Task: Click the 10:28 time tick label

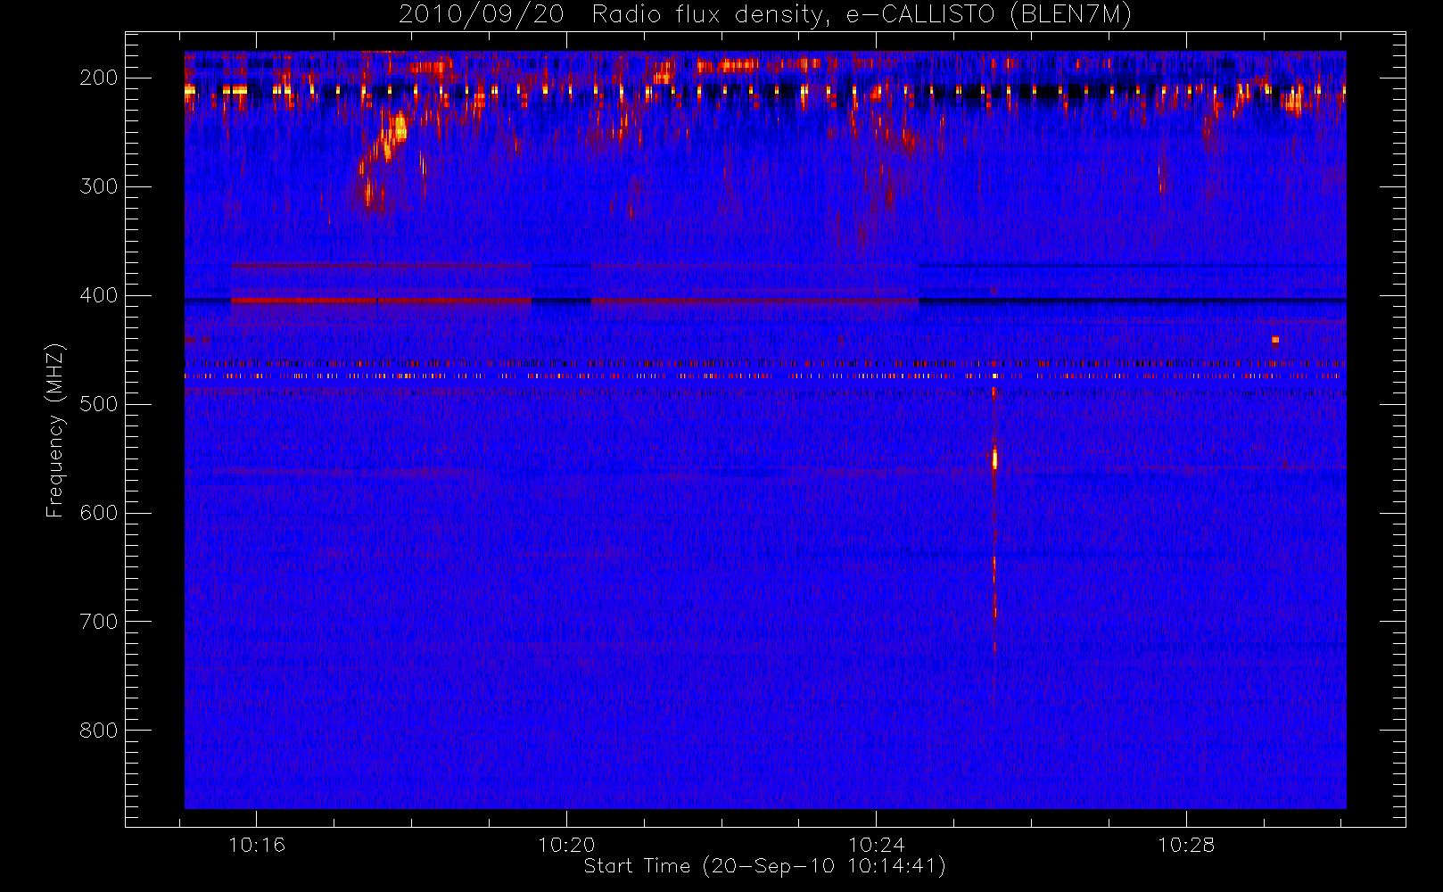Action: click(1186, 845)
